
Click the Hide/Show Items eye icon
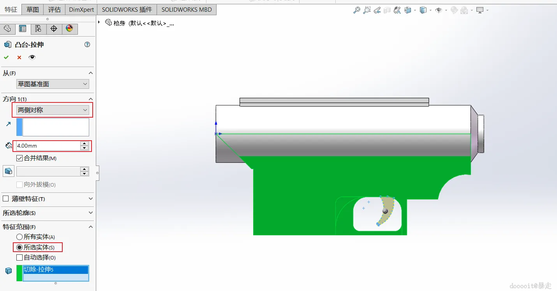pyautogui.click(x=439, y=10)
